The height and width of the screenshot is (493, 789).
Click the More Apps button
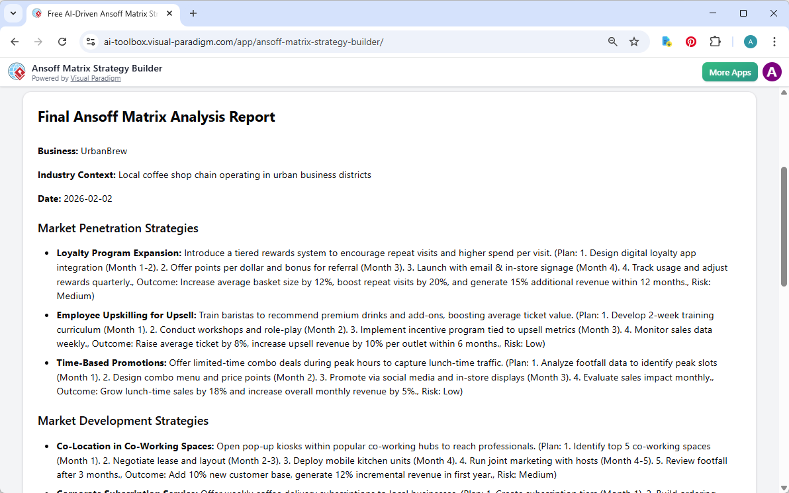click(729, 71)
